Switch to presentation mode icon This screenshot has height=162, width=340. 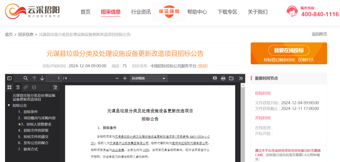pyautogui.click(x=215, y=78)
